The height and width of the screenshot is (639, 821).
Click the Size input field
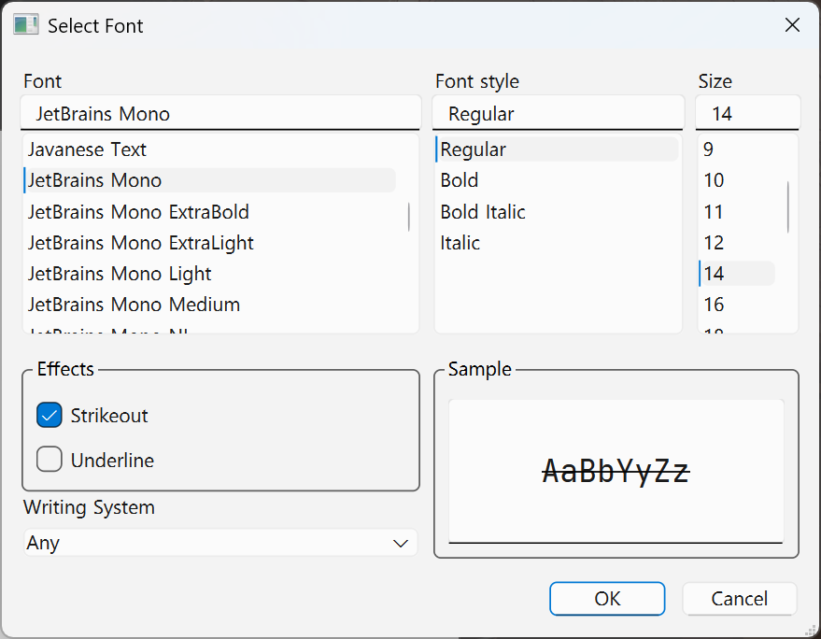pyautogui.click(x=747, y=114)
